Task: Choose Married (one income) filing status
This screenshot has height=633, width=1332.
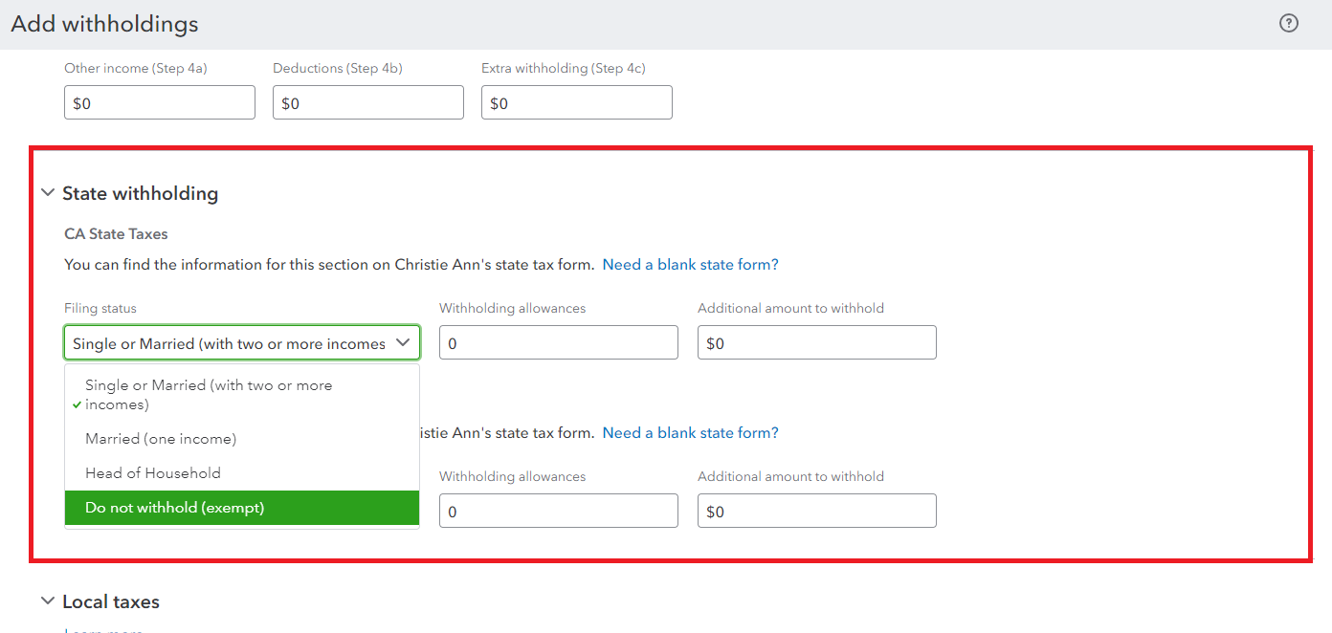Action: click(161, 439)
